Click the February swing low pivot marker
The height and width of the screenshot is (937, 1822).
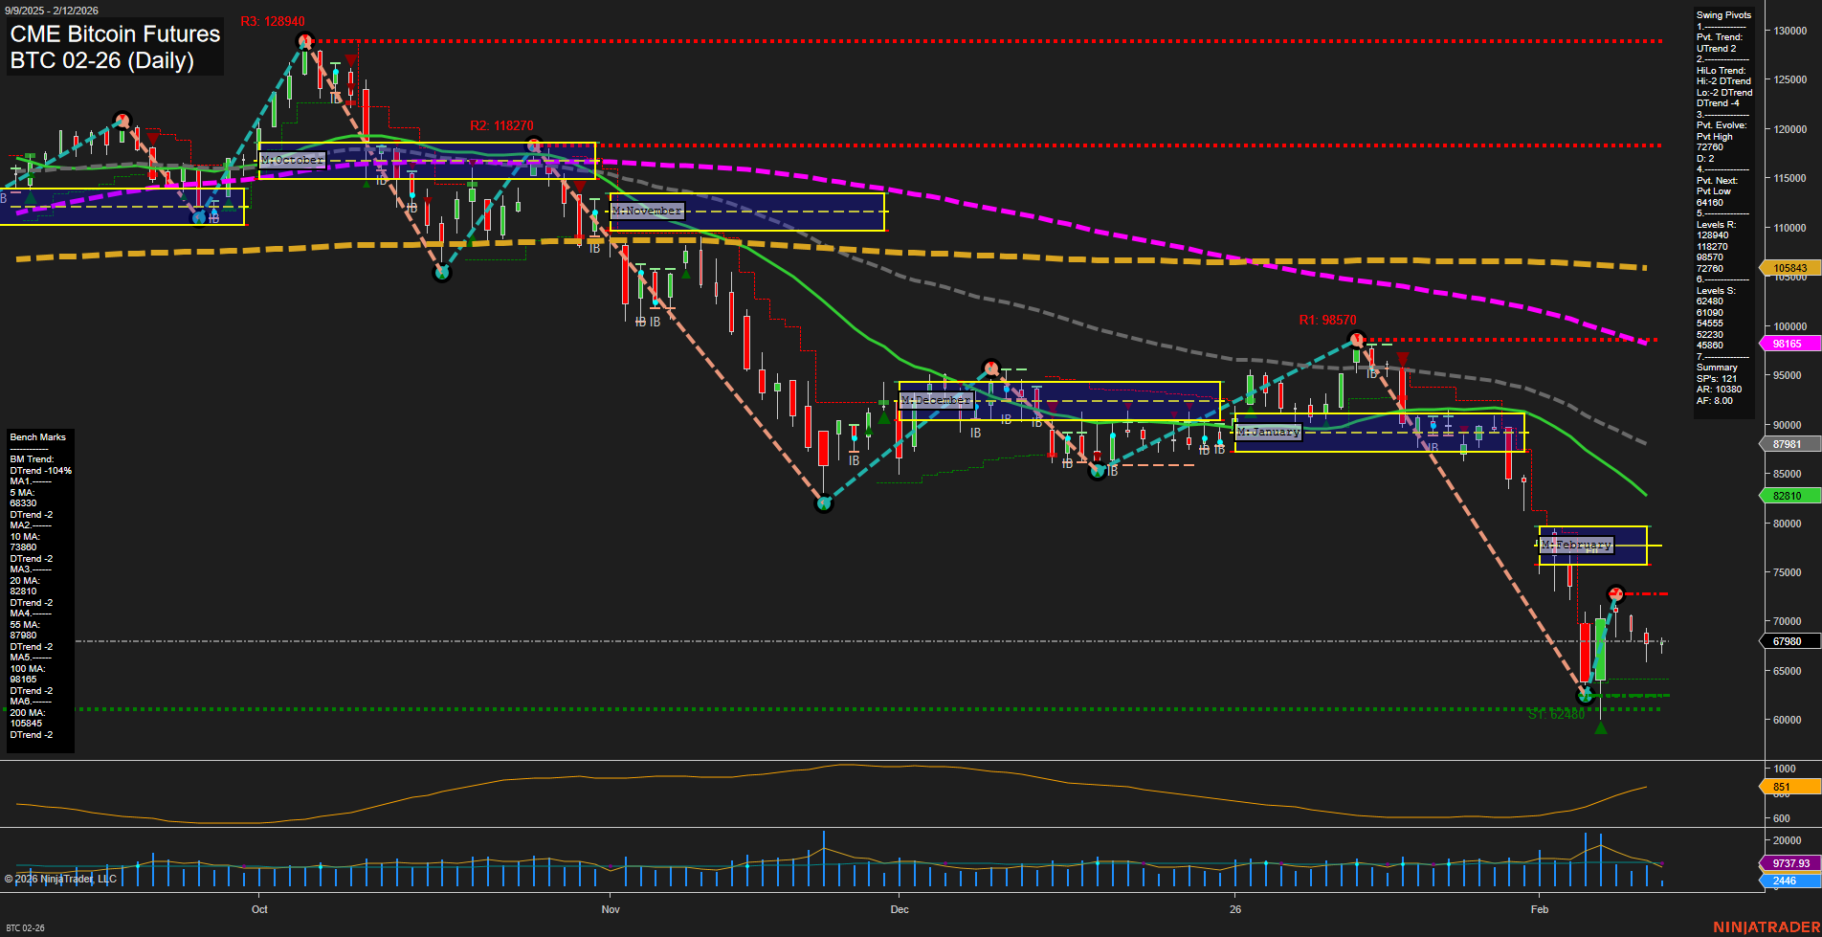(x=1584, y=695)
